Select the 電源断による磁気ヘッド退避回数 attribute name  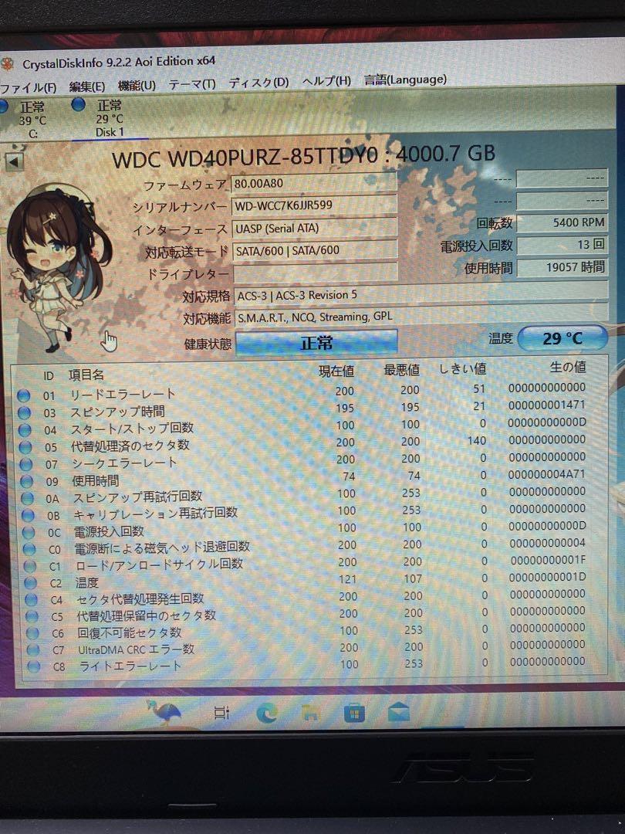pos(162,548)
